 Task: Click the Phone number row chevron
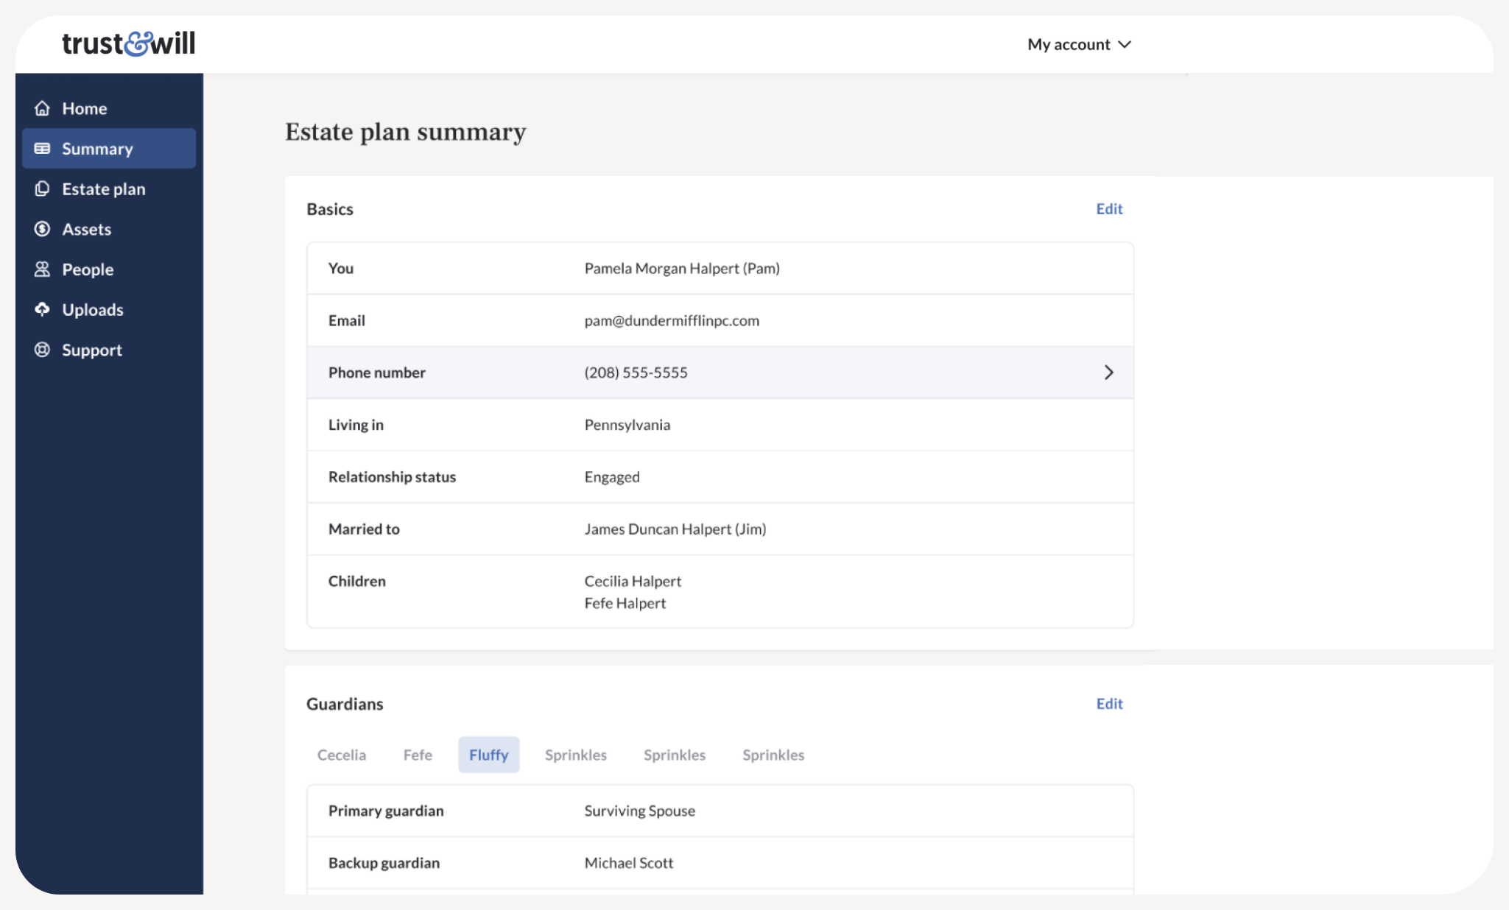tap(1108, 373)
